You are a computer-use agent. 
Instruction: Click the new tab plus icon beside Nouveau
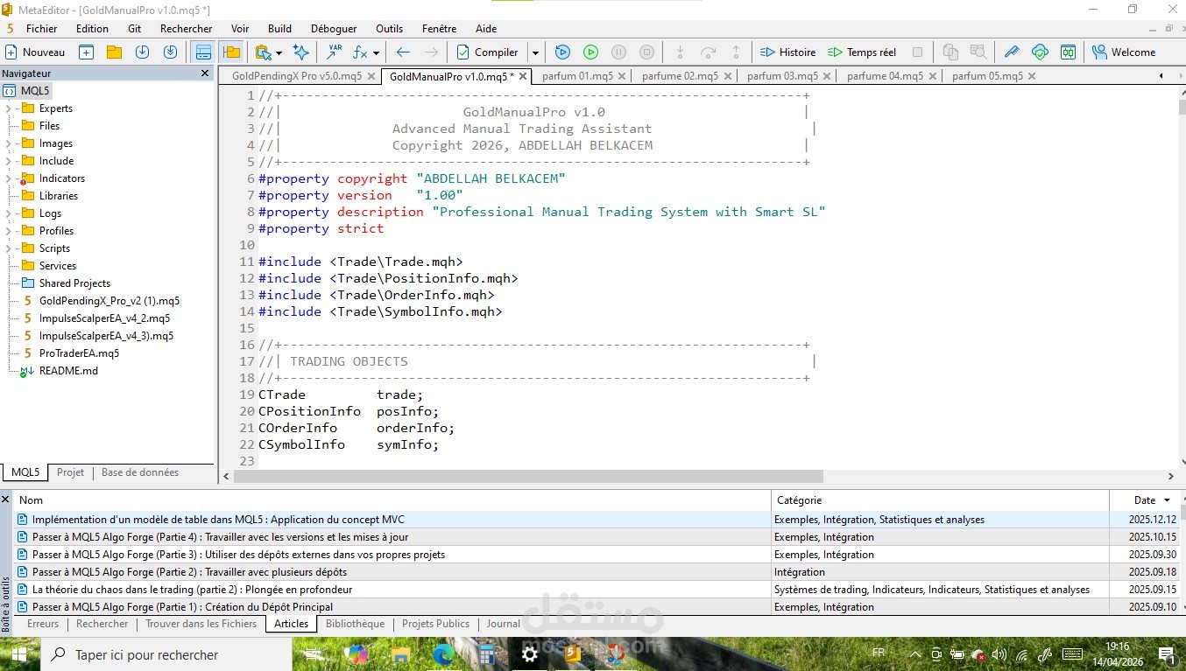tap(86, 52)
